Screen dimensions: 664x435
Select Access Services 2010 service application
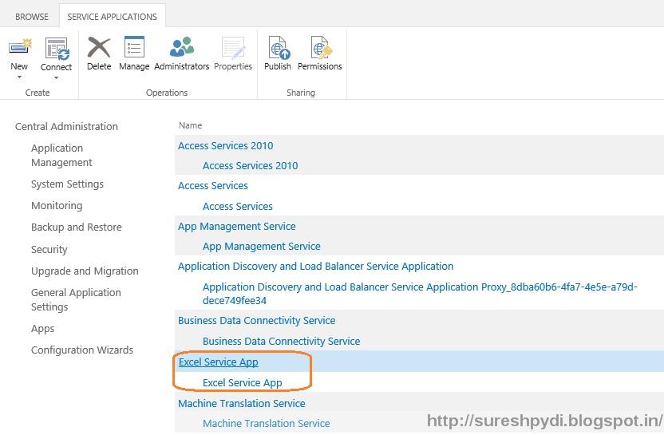pyautogui.click(x=225, y=146)
